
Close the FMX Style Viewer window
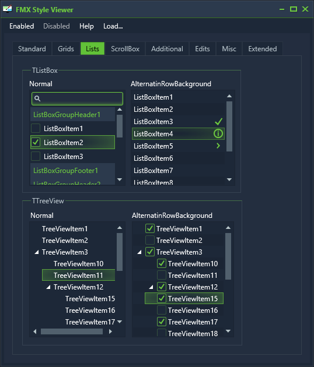coord(305,9)
